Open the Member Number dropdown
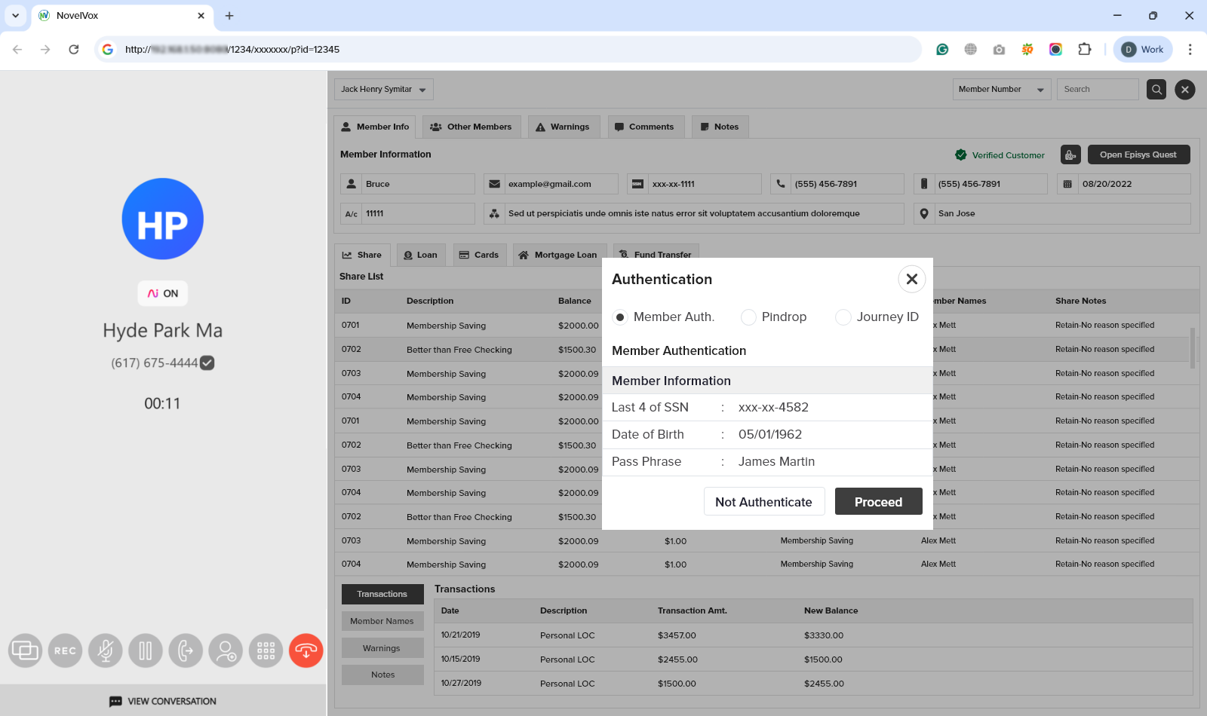1207x716 pixels. click(1001, 89)
